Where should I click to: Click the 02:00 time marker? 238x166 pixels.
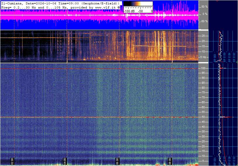click(12, 161)
